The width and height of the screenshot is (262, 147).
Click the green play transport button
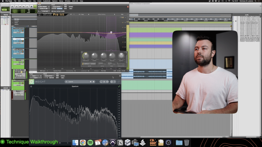click(x=35, y=6)
